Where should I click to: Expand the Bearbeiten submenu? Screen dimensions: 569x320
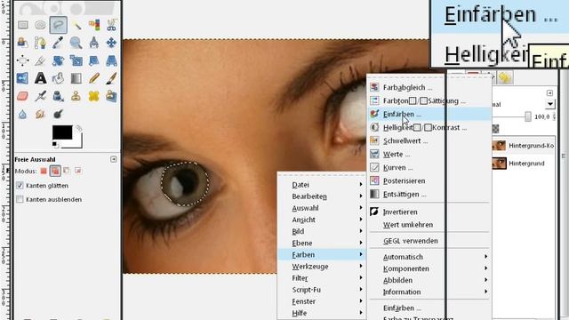322,196
